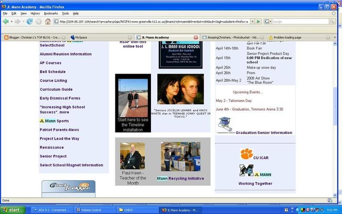Open the Early Dismissal Forms link
This screenshot has width=342, height=214.
tap(60, 98)
